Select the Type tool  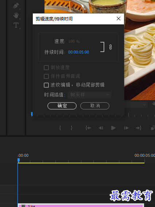pos(16,25)
